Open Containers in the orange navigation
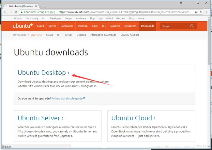The image size is (212, 150). (x=67, y=26)
